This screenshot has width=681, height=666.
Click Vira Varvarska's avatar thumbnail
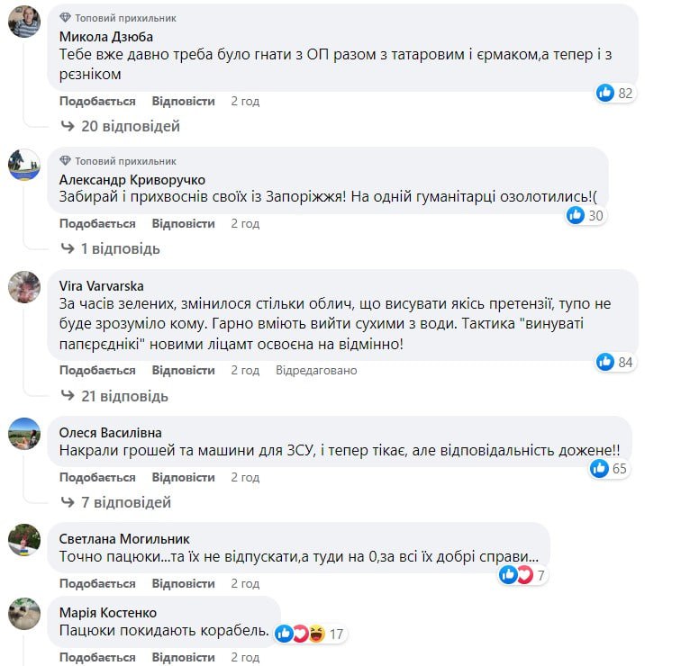coord(24,287)
